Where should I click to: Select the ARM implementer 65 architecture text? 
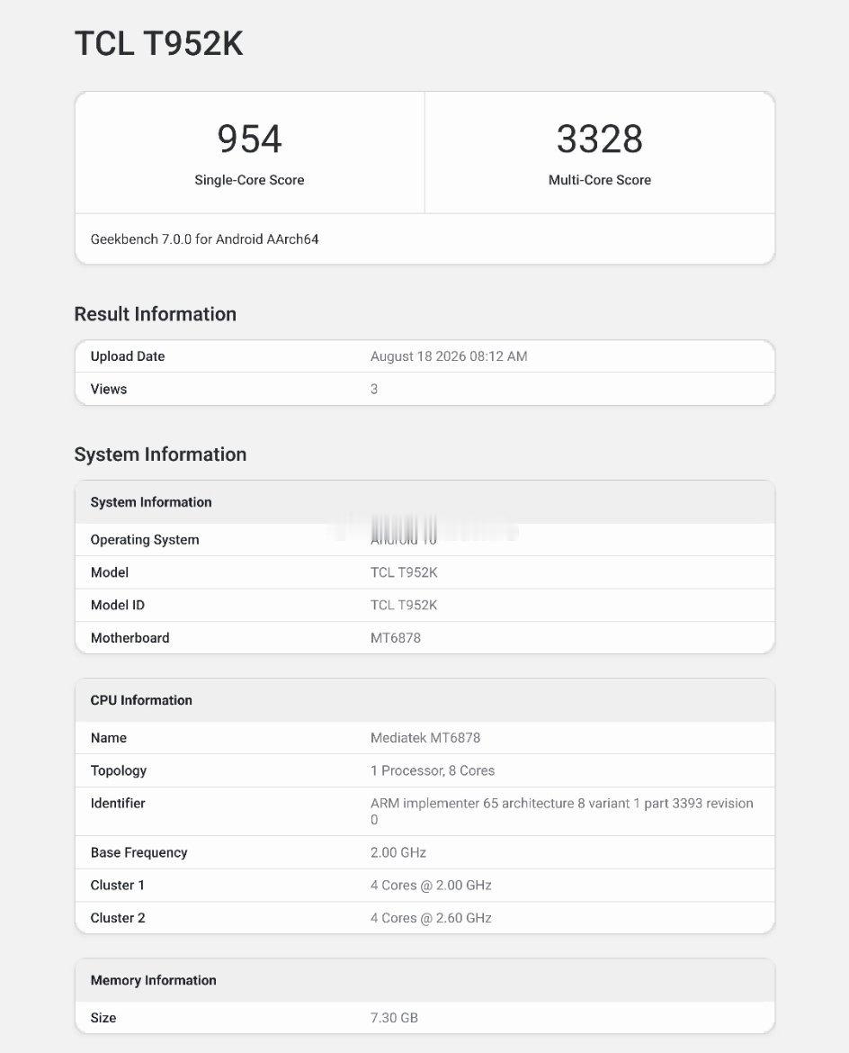562,811
